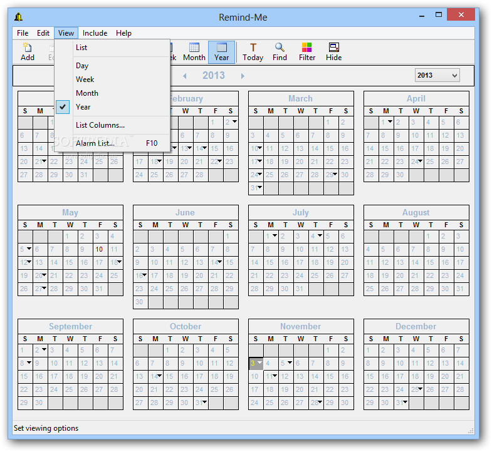Select May 27 with reminder marker

(40, 289)
